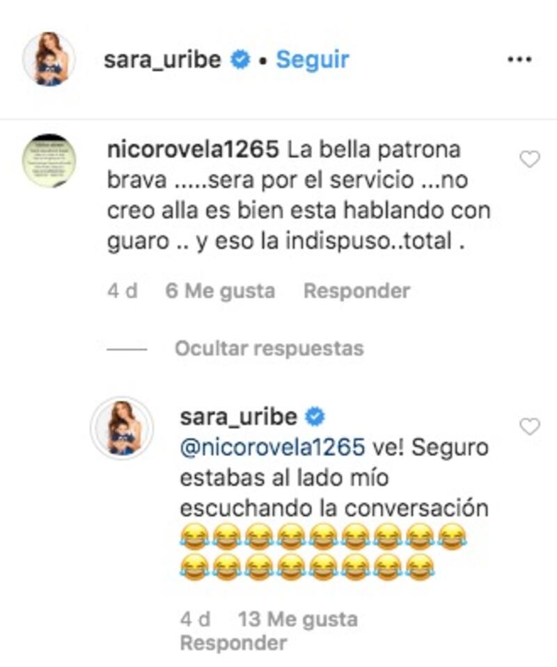The width and height of the screenshot is (557, 667).
Task: Open the sara_uribe username in the reply
Action: [x=239, y=417]
